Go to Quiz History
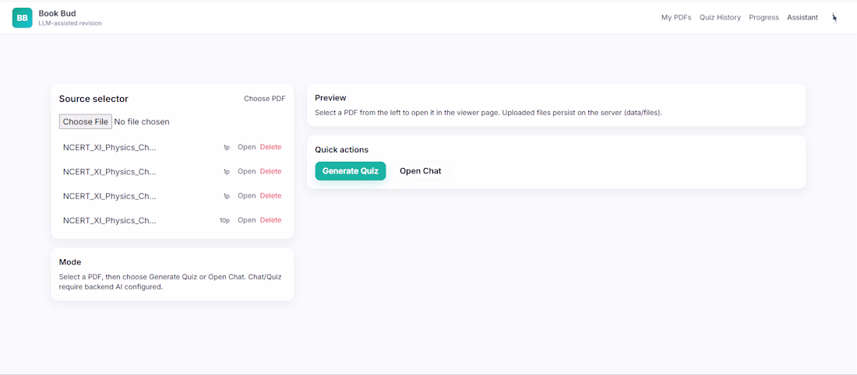The width and height of the screenshot is (857, 375). pyautogui.click(x=720, y=17)
